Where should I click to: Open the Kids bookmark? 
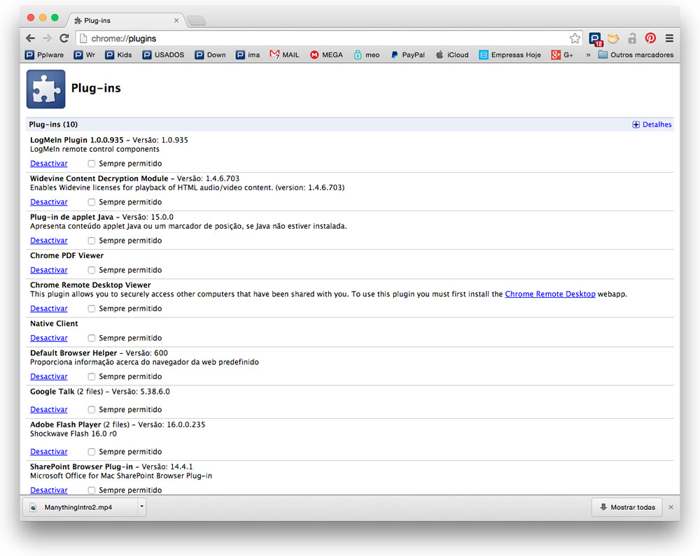119,55
